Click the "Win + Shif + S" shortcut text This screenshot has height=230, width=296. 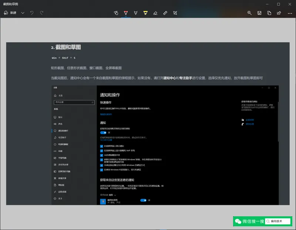pyautogui.click(x=64, y=58)
